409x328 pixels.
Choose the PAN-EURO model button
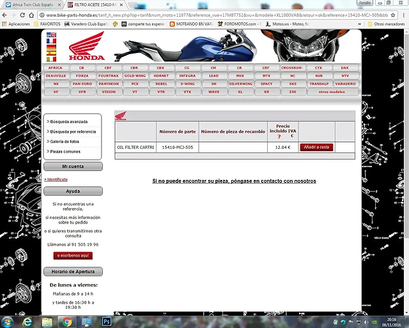point(82,84)
